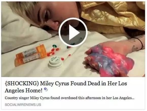Click the white triangle inside the play circle
147x111 pixels.
[74, 33]
